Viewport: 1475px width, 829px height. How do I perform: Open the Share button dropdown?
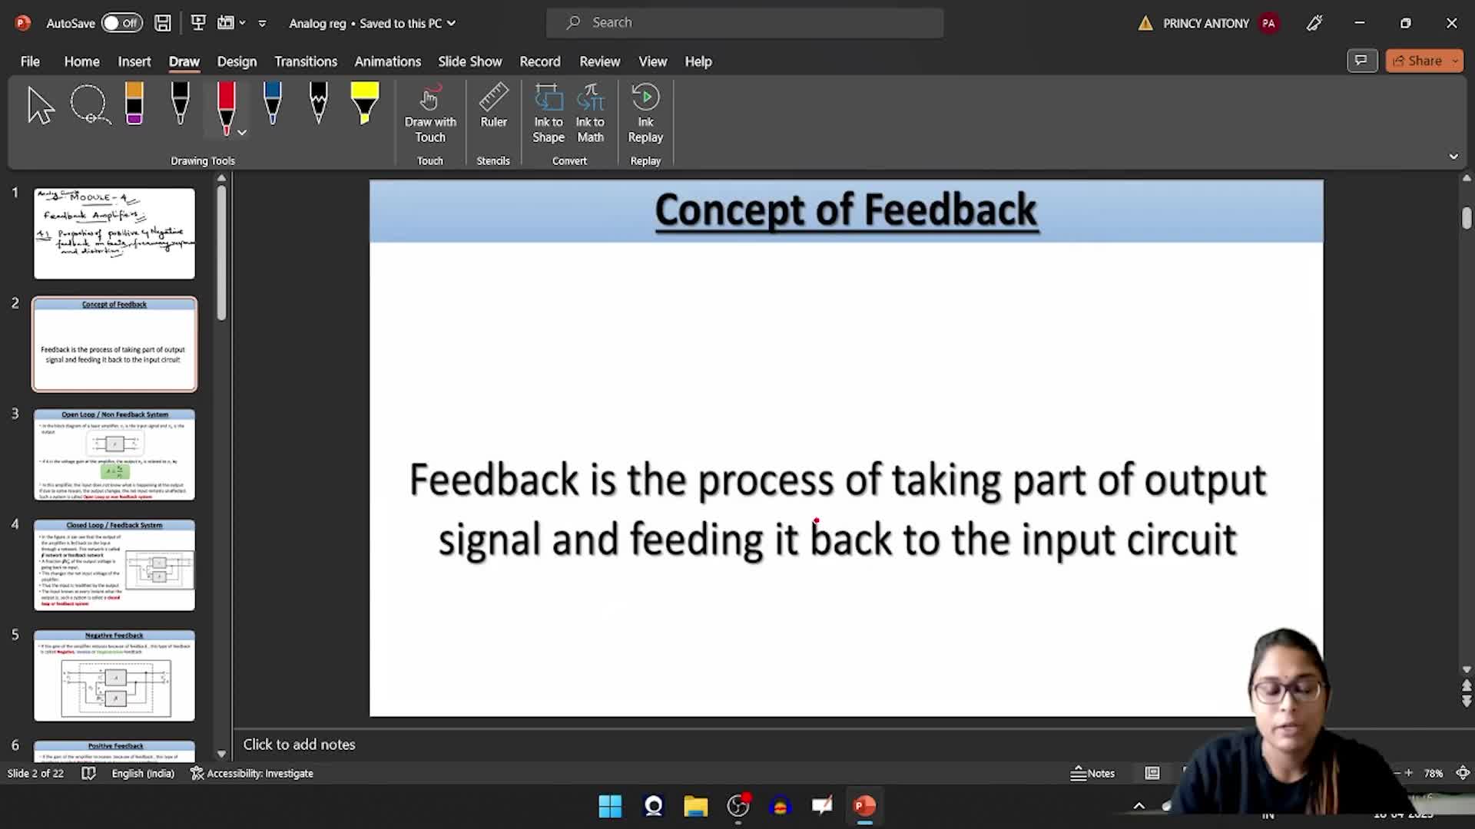pyautogui.click(x=1455, y=61)
